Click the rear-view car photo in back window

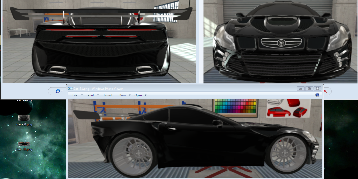click(99, 41)
